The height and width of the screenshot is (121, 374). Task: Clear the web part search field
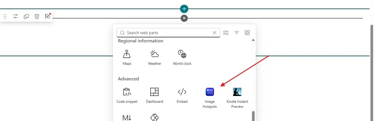coord(215,33)
